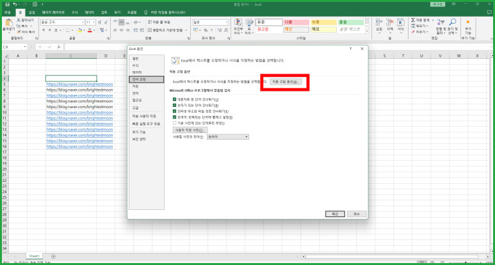Click the Wrap Text (자동 줄 바꿈) icon
495x265 pixels.
150,22
